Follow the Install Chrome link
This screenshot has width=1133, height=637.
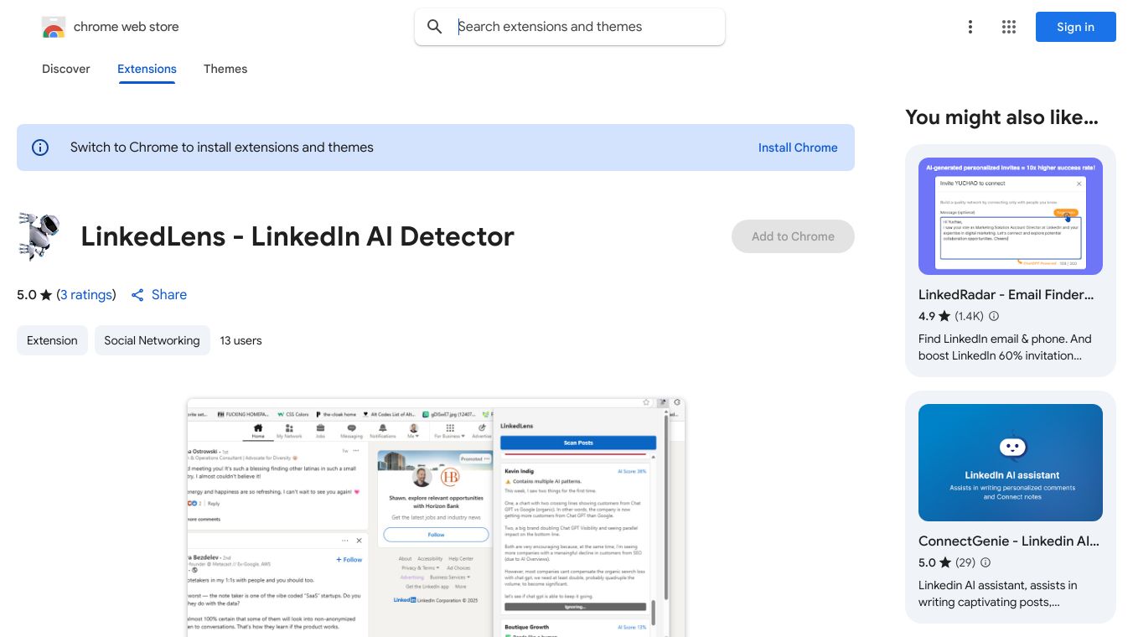click(x=798, y=148)
